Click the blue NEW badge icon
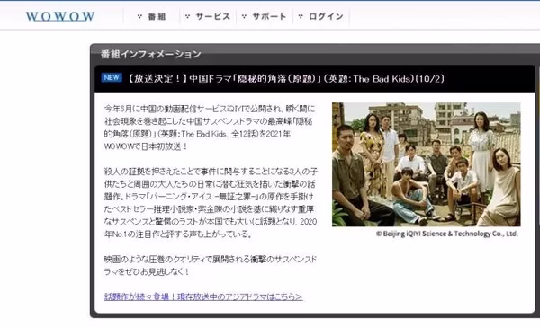This screenshot has height=327, width=540. point(112,78)
